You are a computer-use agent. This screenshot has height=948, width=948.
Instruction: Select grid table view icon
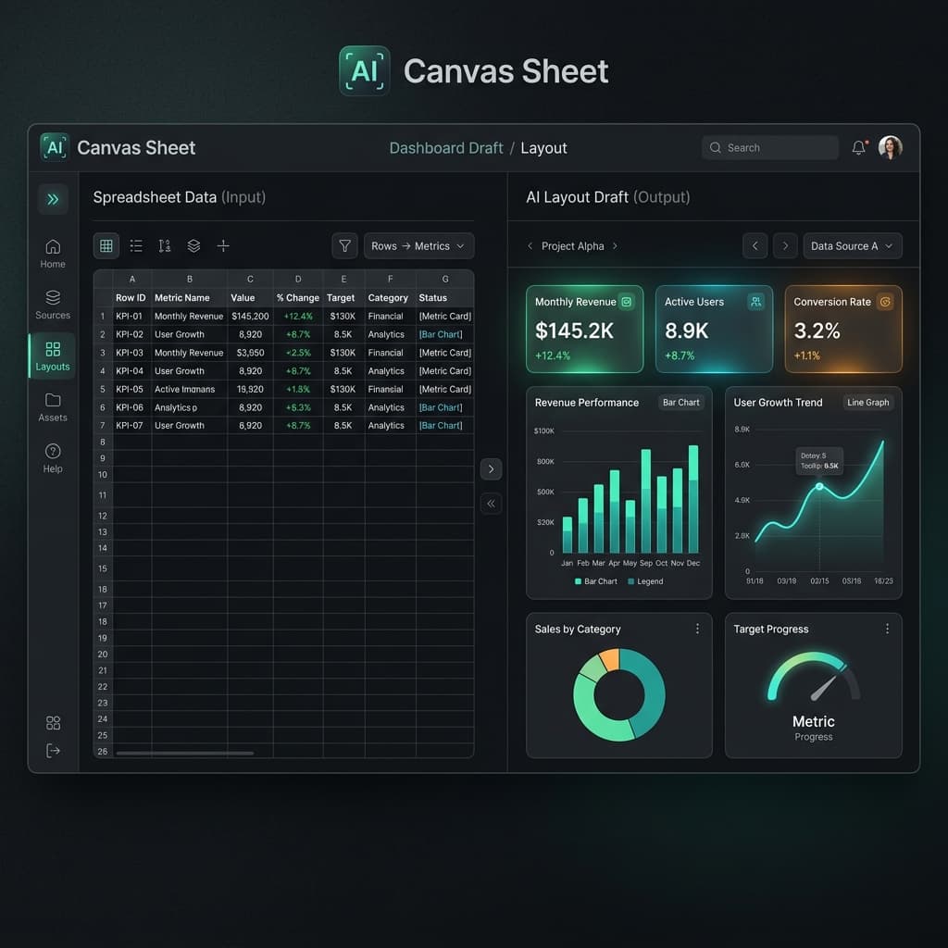106,245
